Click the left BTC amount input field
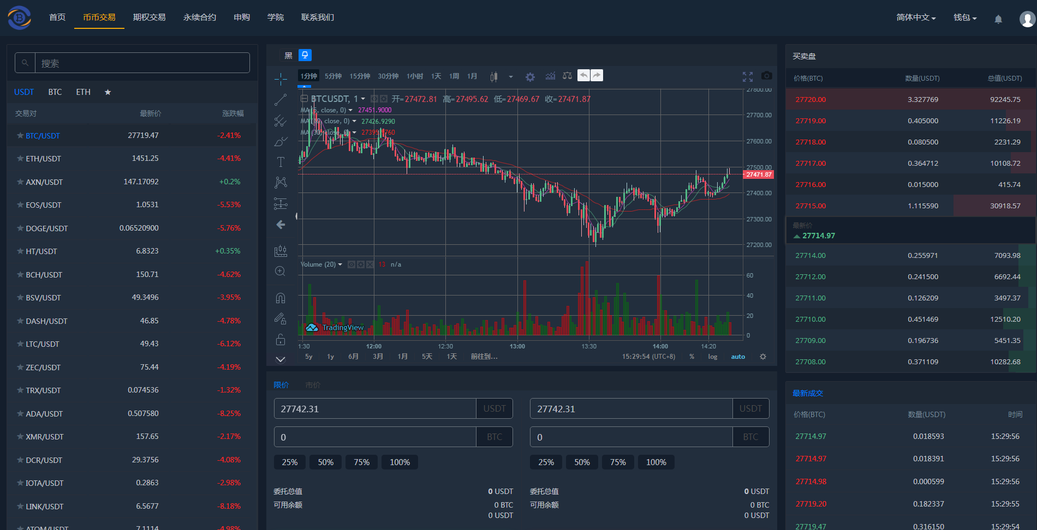1037x530 pixels. (376, 437)
